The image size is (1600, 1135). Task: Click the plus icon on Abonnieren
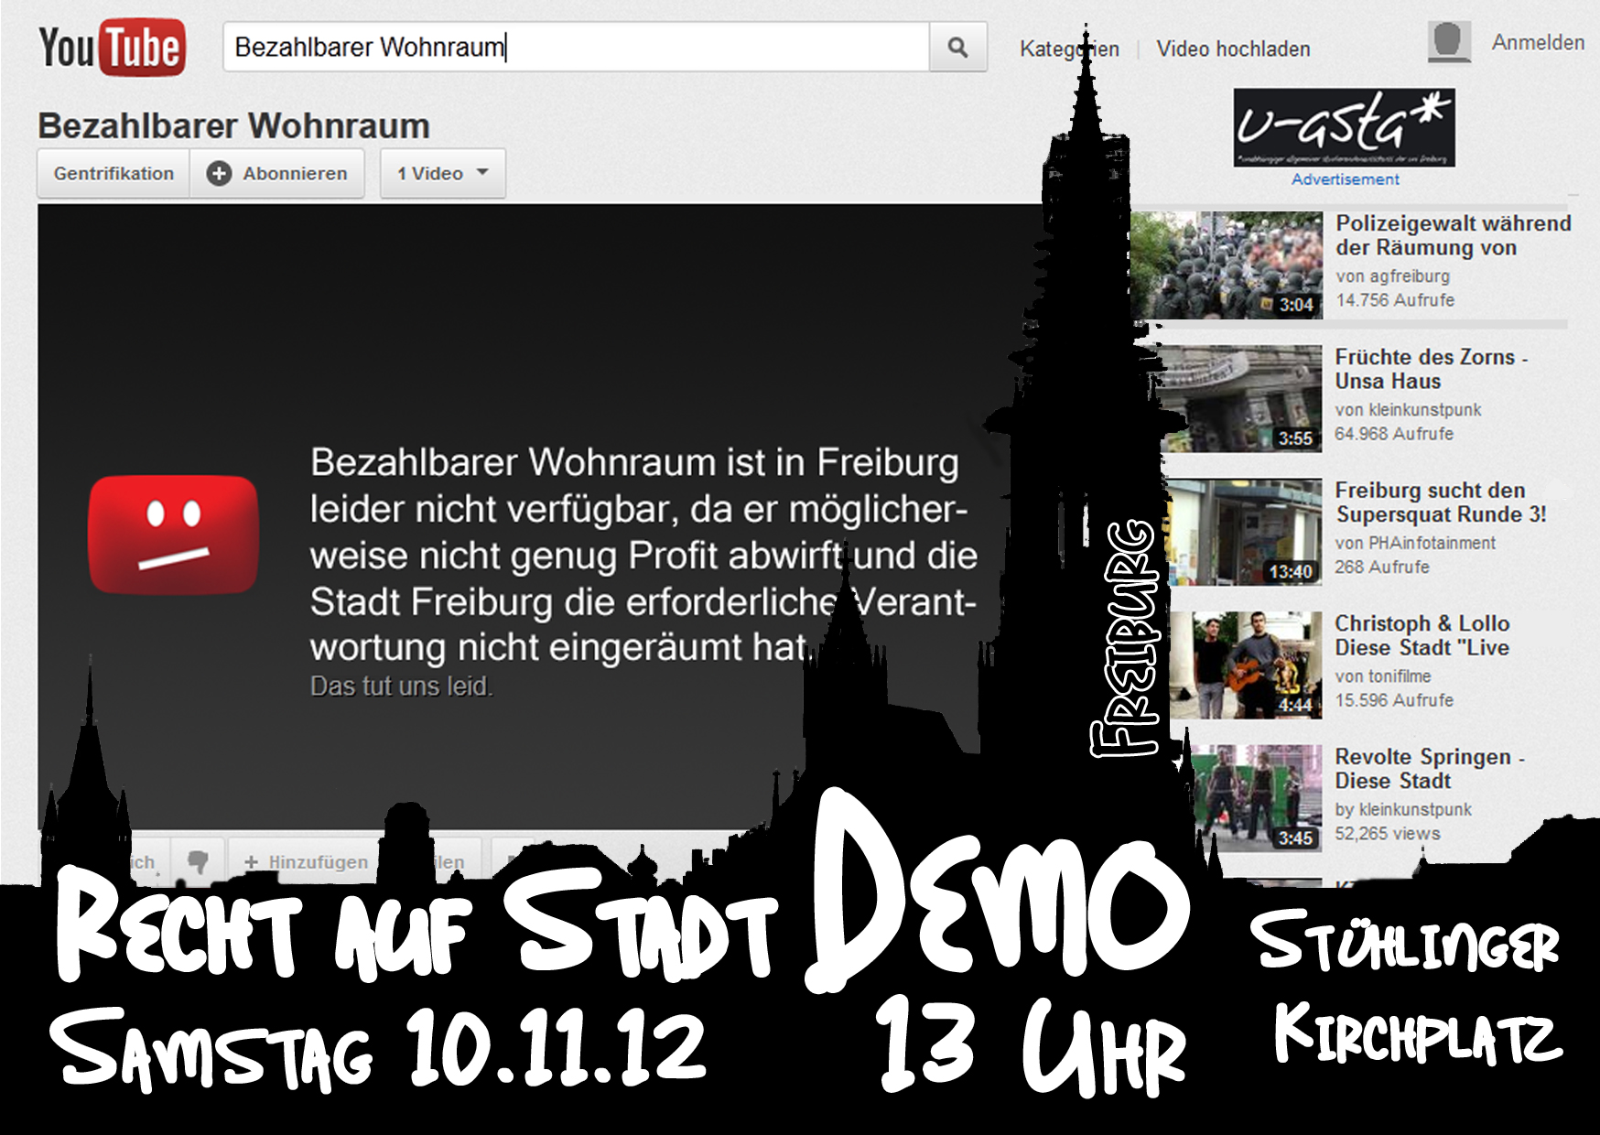219,173
